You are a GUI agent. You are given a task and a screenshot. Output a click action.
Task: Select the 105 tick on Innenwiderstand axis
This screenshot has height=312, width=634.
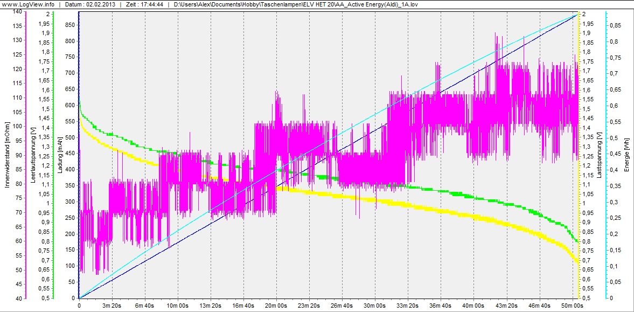coord(17,112)
